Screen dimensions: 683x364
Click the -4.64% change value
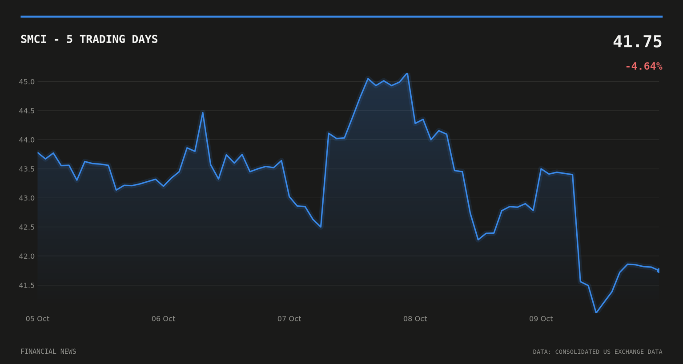pos(643,66)
